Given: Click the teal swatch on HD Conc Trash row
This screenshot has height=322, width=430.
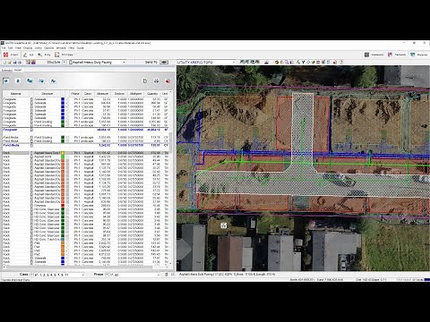Looking at the screenshot, I should tap(63, 239).
